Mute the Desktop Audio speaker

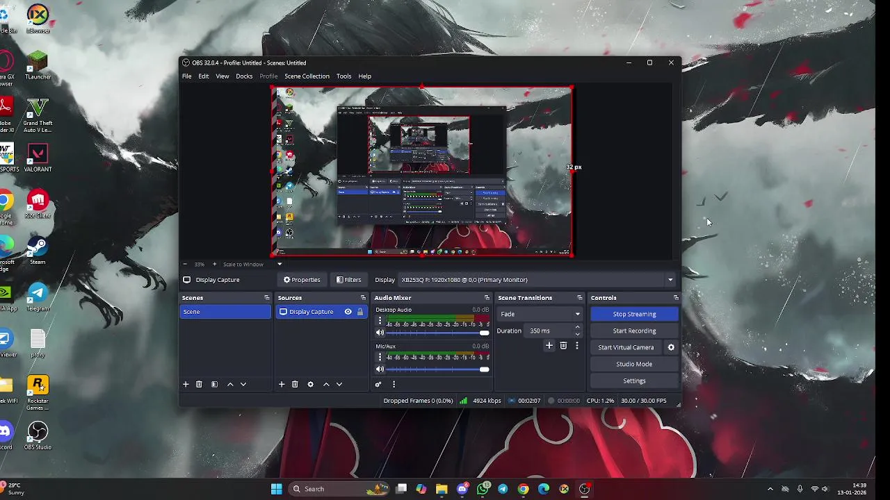(380, 333)
